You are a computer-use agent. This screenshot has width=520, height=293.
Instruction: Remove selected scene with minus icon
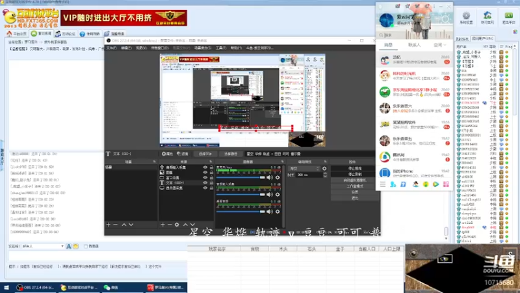click(116, 225)
